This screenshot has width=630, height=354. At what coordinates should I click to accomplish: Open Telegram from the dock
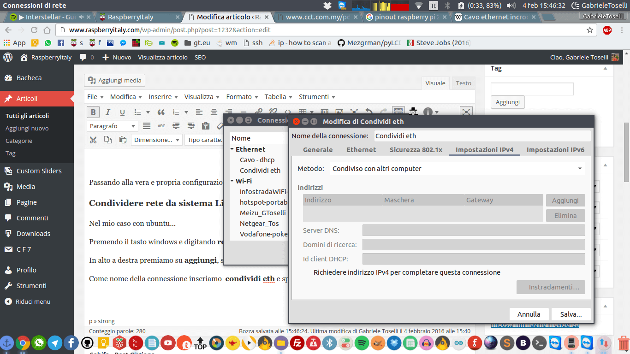(55, 343)
